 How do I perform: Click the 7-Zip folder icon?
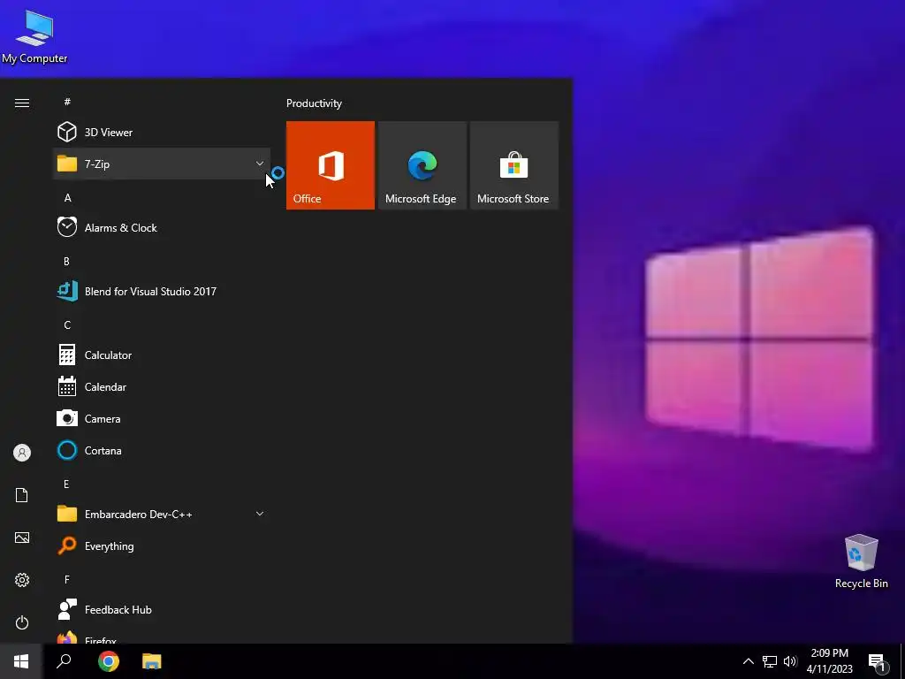pos(67,164)
